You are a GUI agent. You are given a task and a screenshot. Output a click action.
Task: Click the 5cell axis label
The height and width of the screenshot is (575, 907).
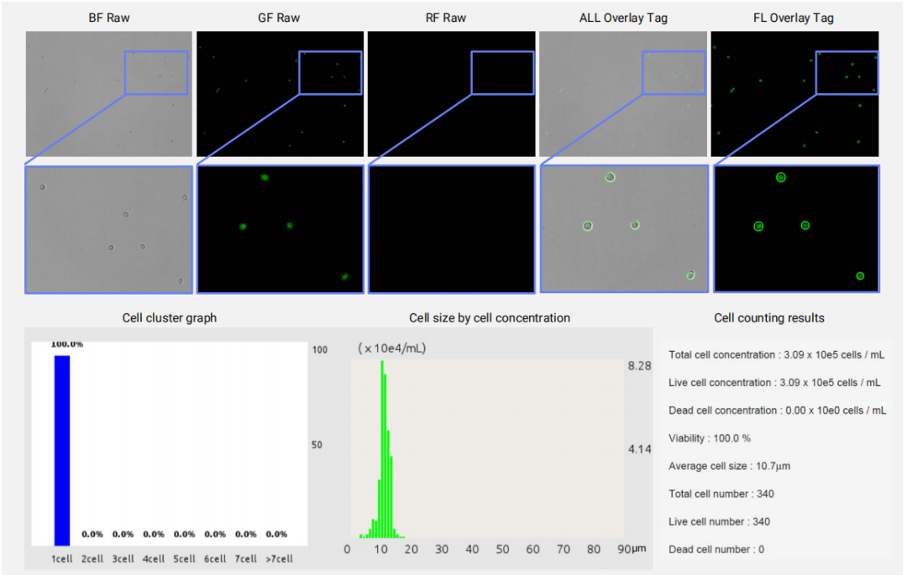coord(185,559)
